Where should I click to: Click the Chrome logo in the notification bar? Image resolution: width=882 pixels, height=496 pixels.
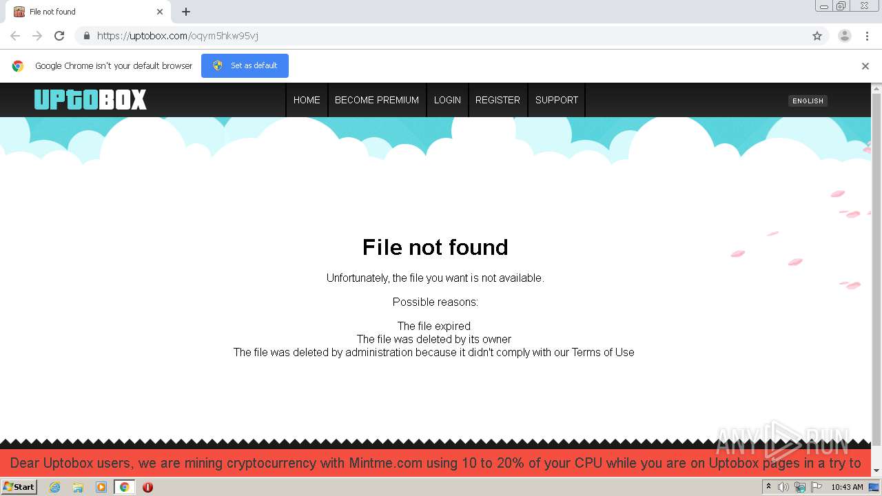pos(18,66)
